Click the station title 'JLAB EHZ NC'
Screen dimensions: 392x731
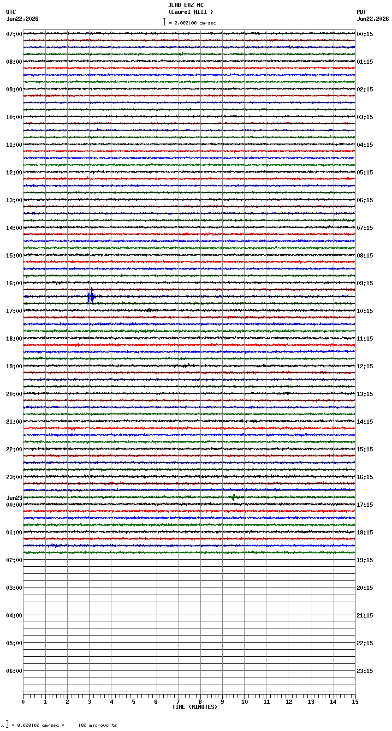click(185, 5)
